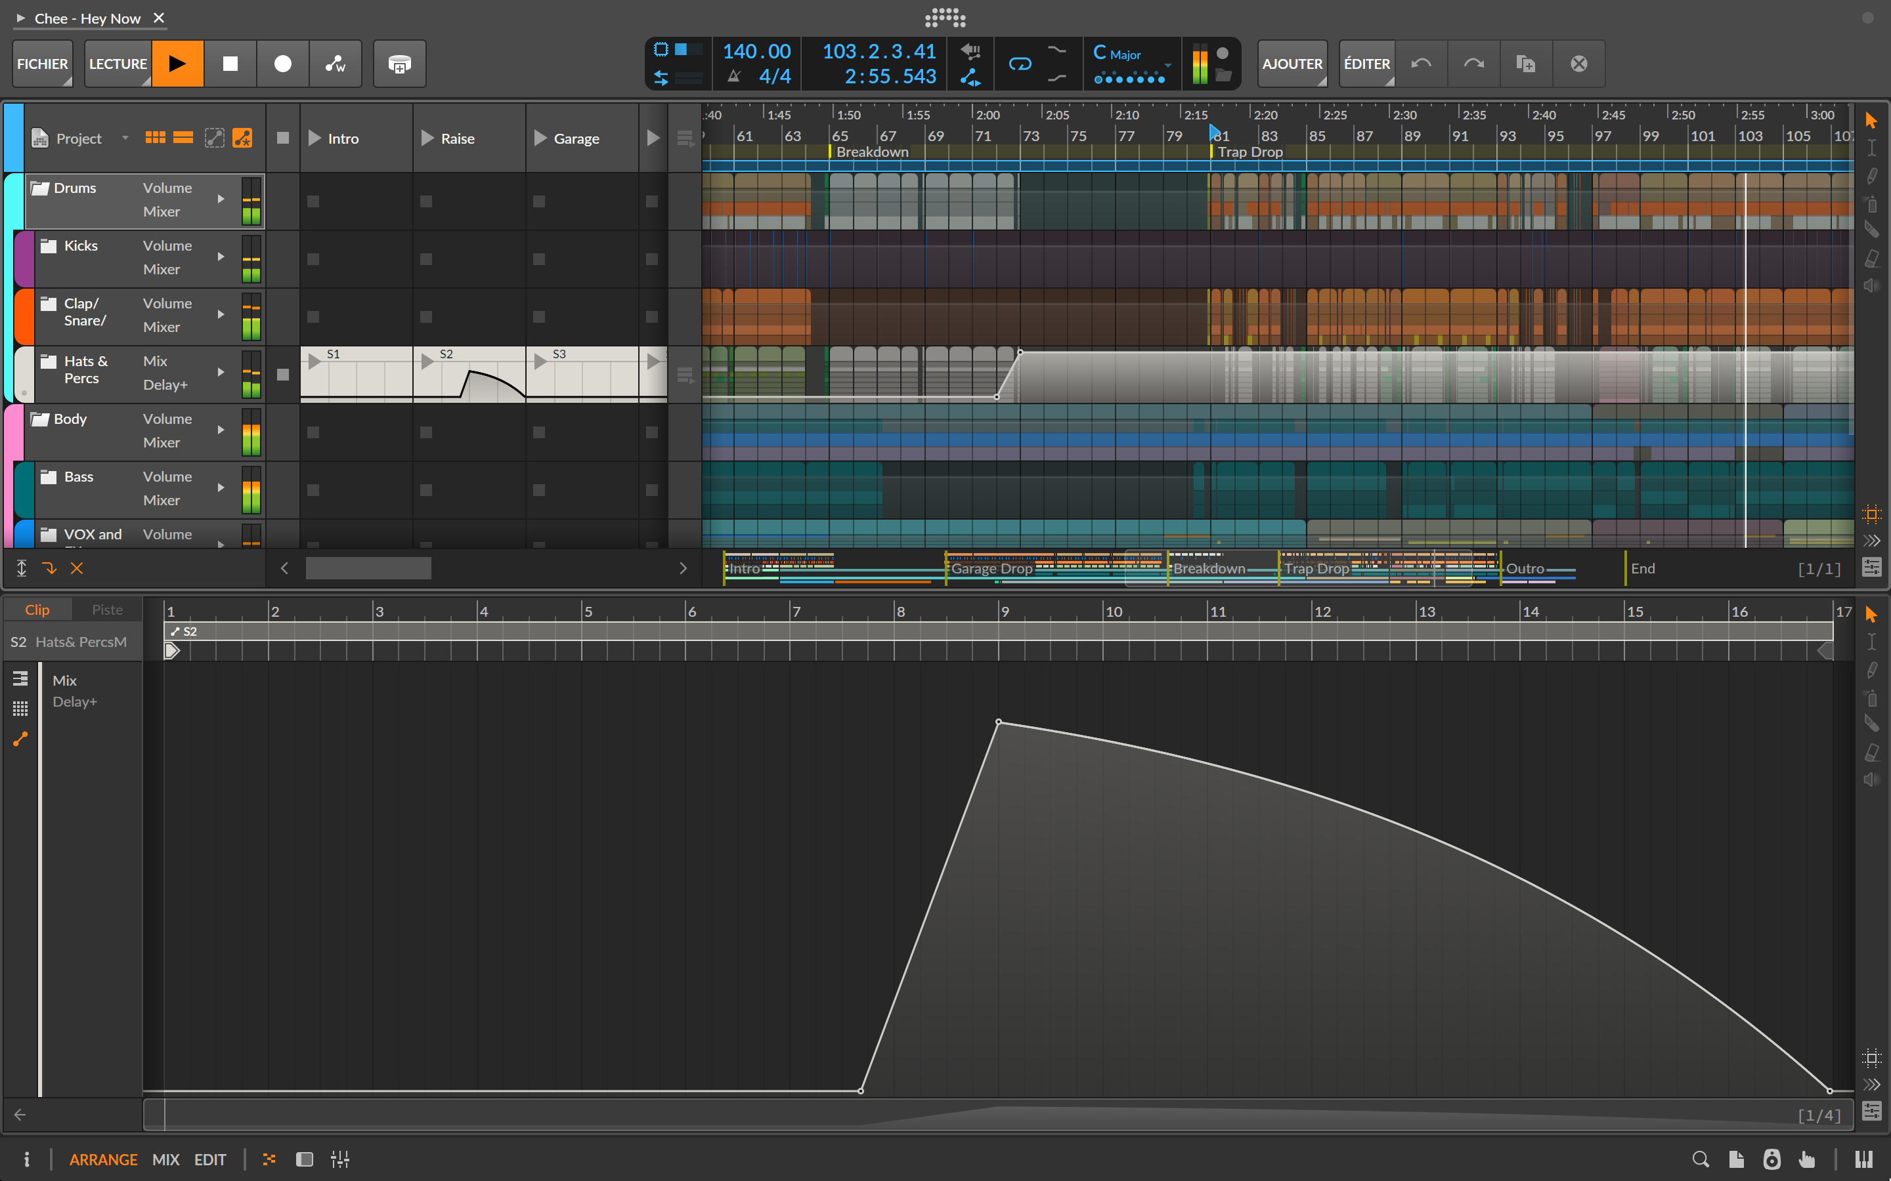Open the inspector panel via the 'i' icon

point(29,1159)
